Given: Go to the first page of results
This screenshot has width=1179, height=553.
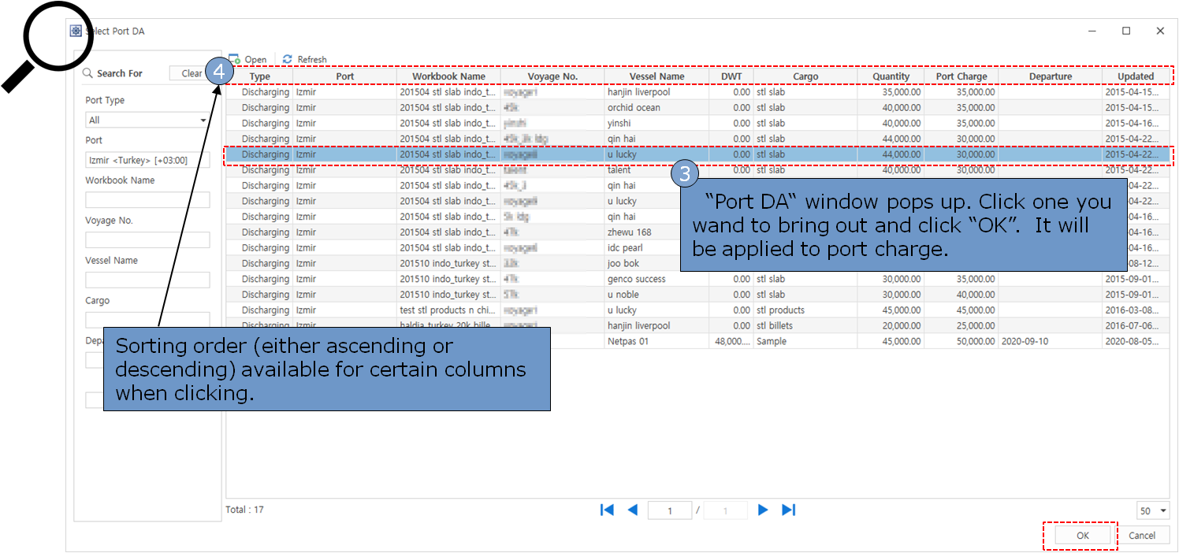Looking at the screenshot, I should tap(607, 510).
